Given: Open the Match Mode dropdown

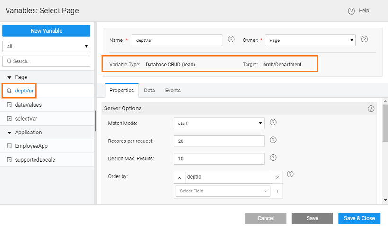Looking at the screenshot, I should point(219,124).
